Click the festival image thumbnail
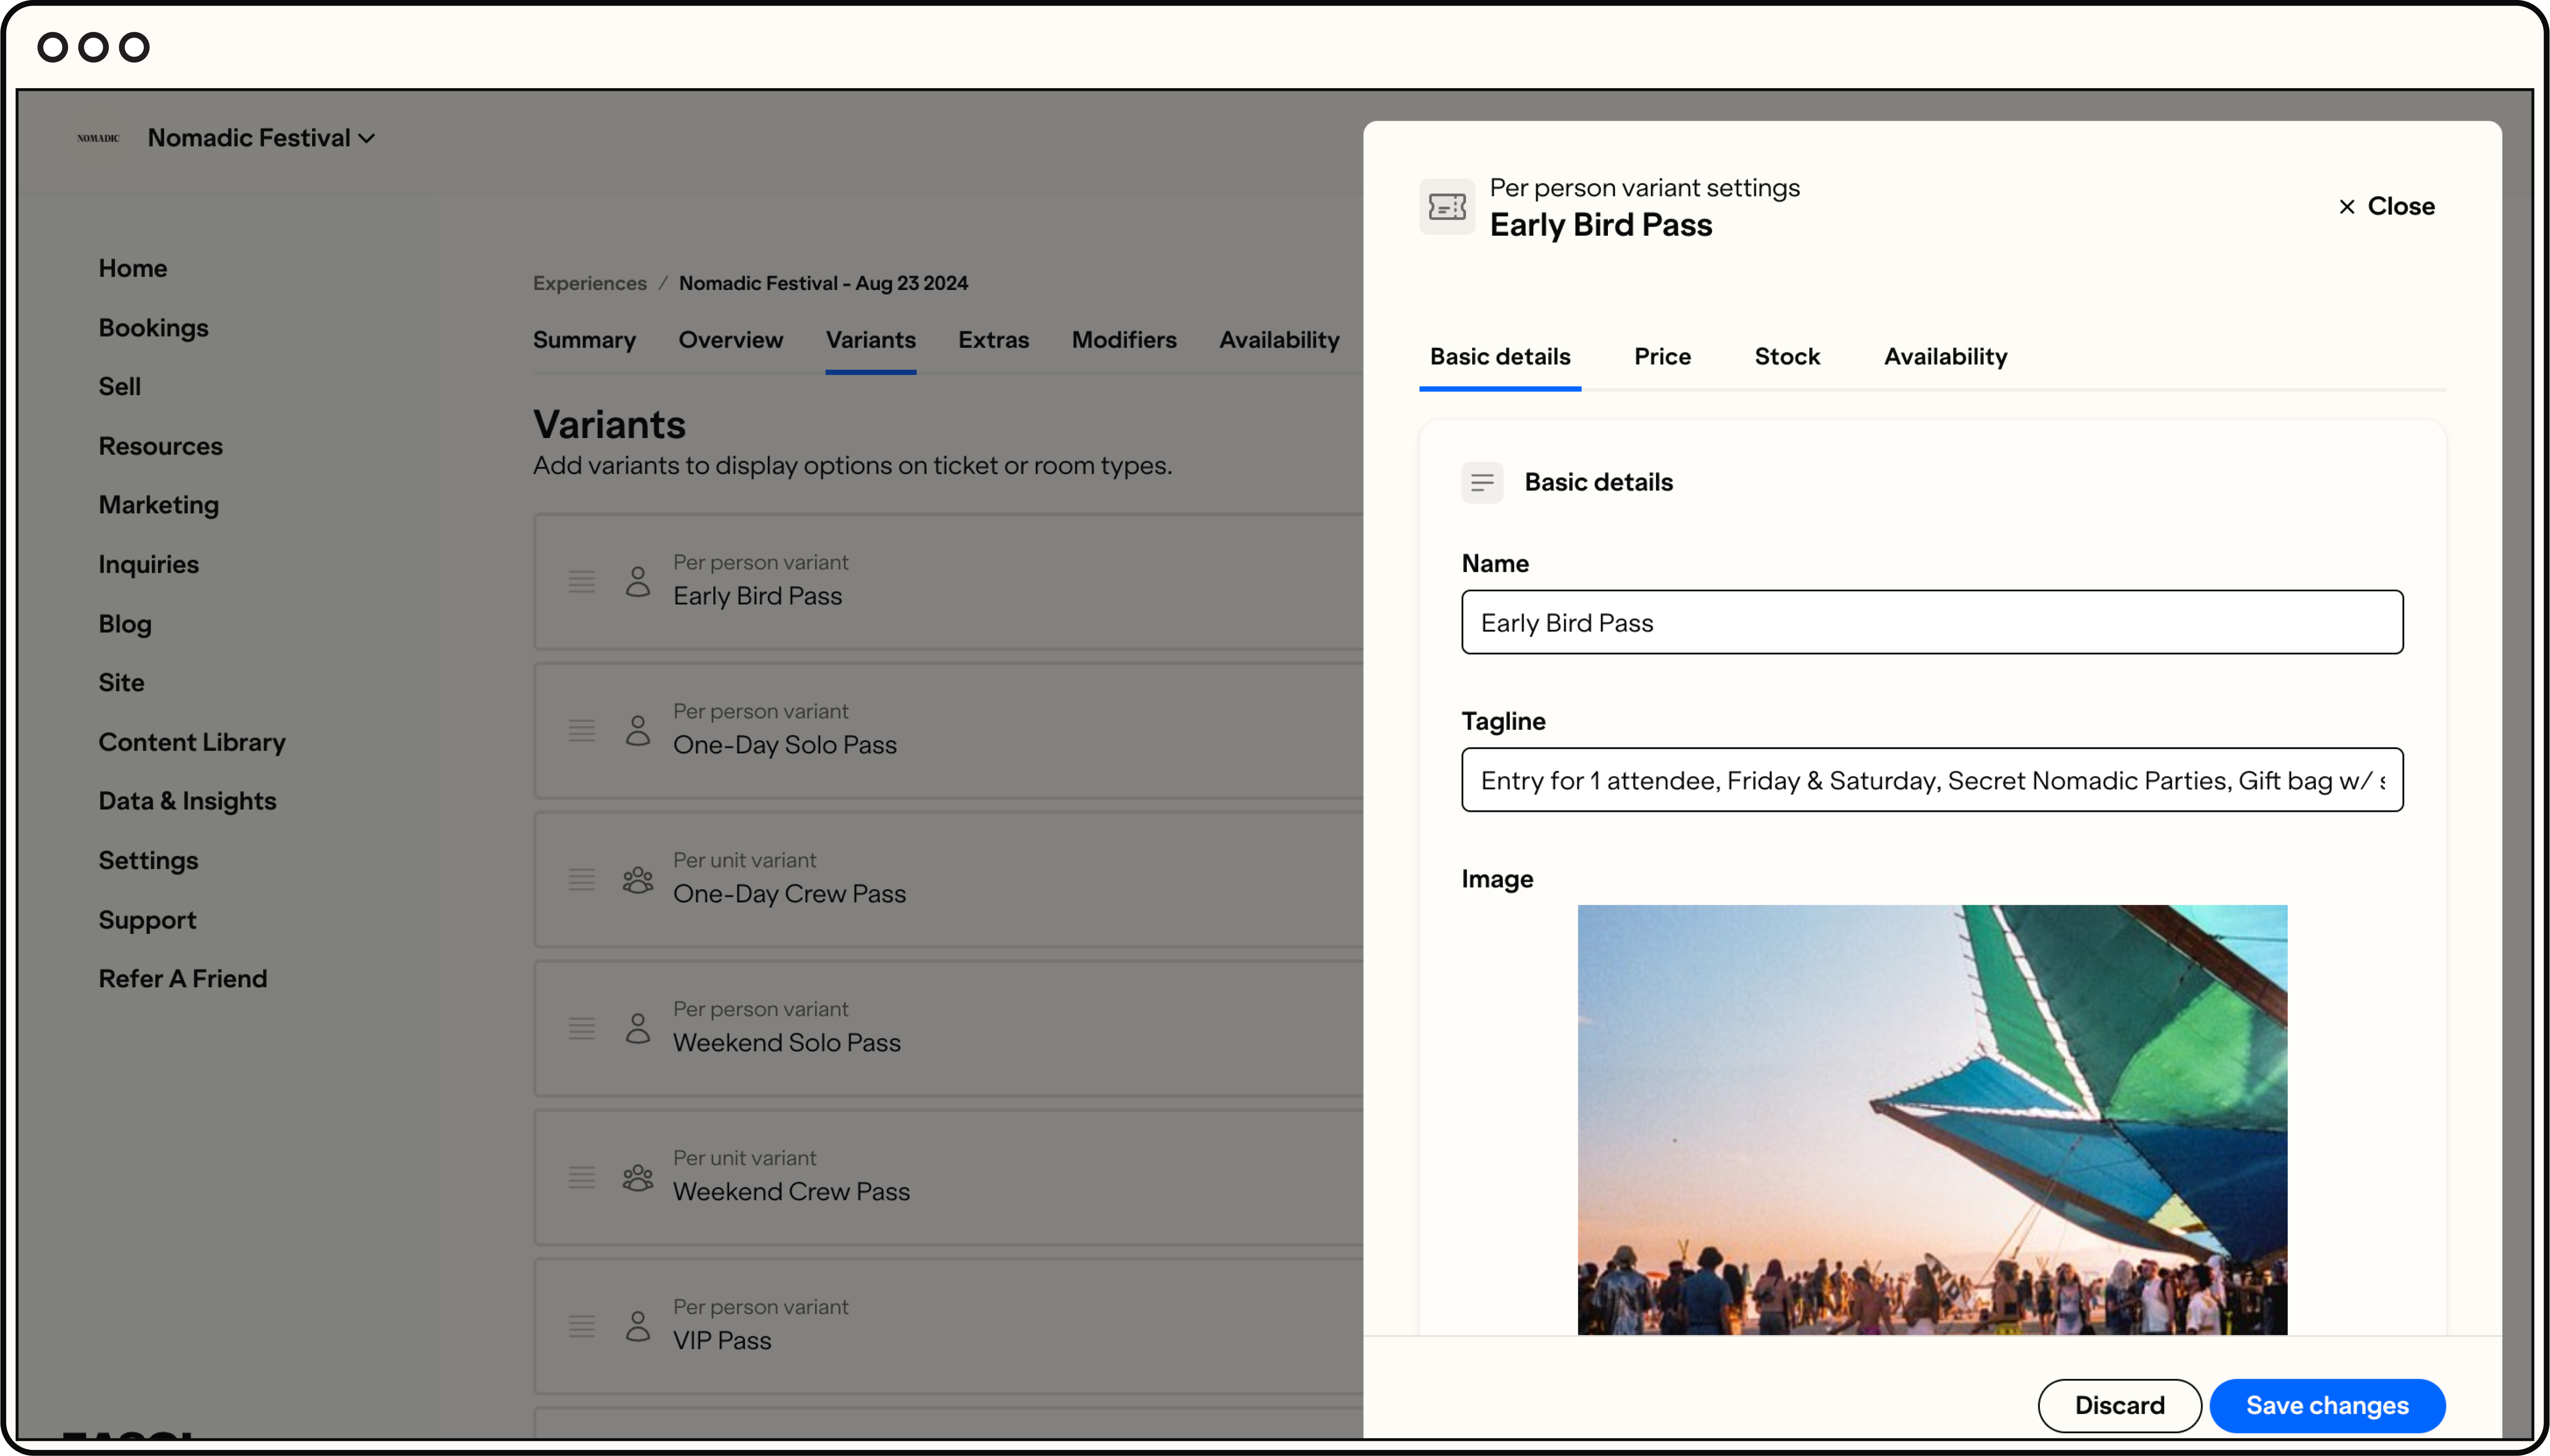 point(1931,1119)
